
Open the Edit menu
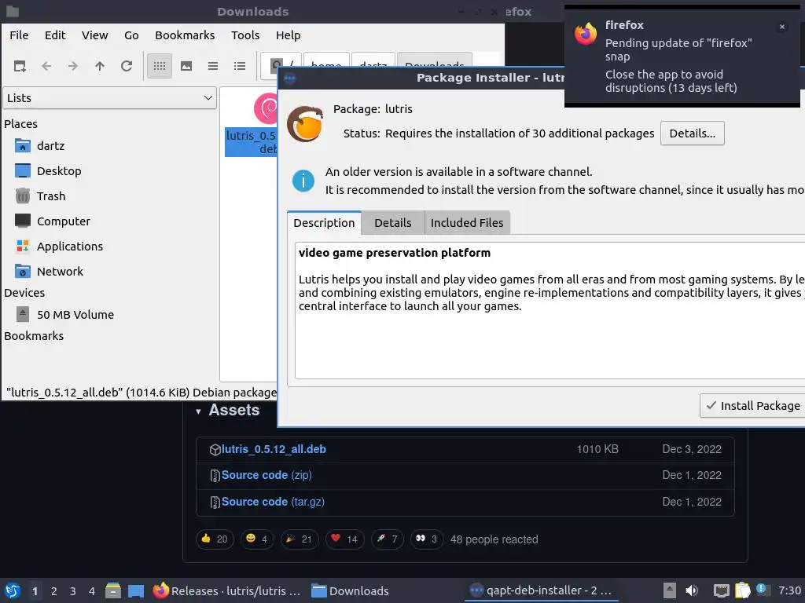coord(55,35)
